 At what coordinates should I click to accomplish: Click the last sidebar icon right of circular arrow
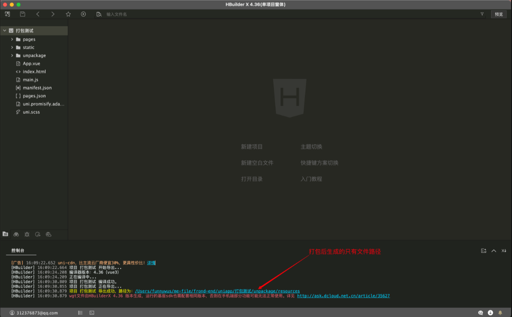pos(49,234)
